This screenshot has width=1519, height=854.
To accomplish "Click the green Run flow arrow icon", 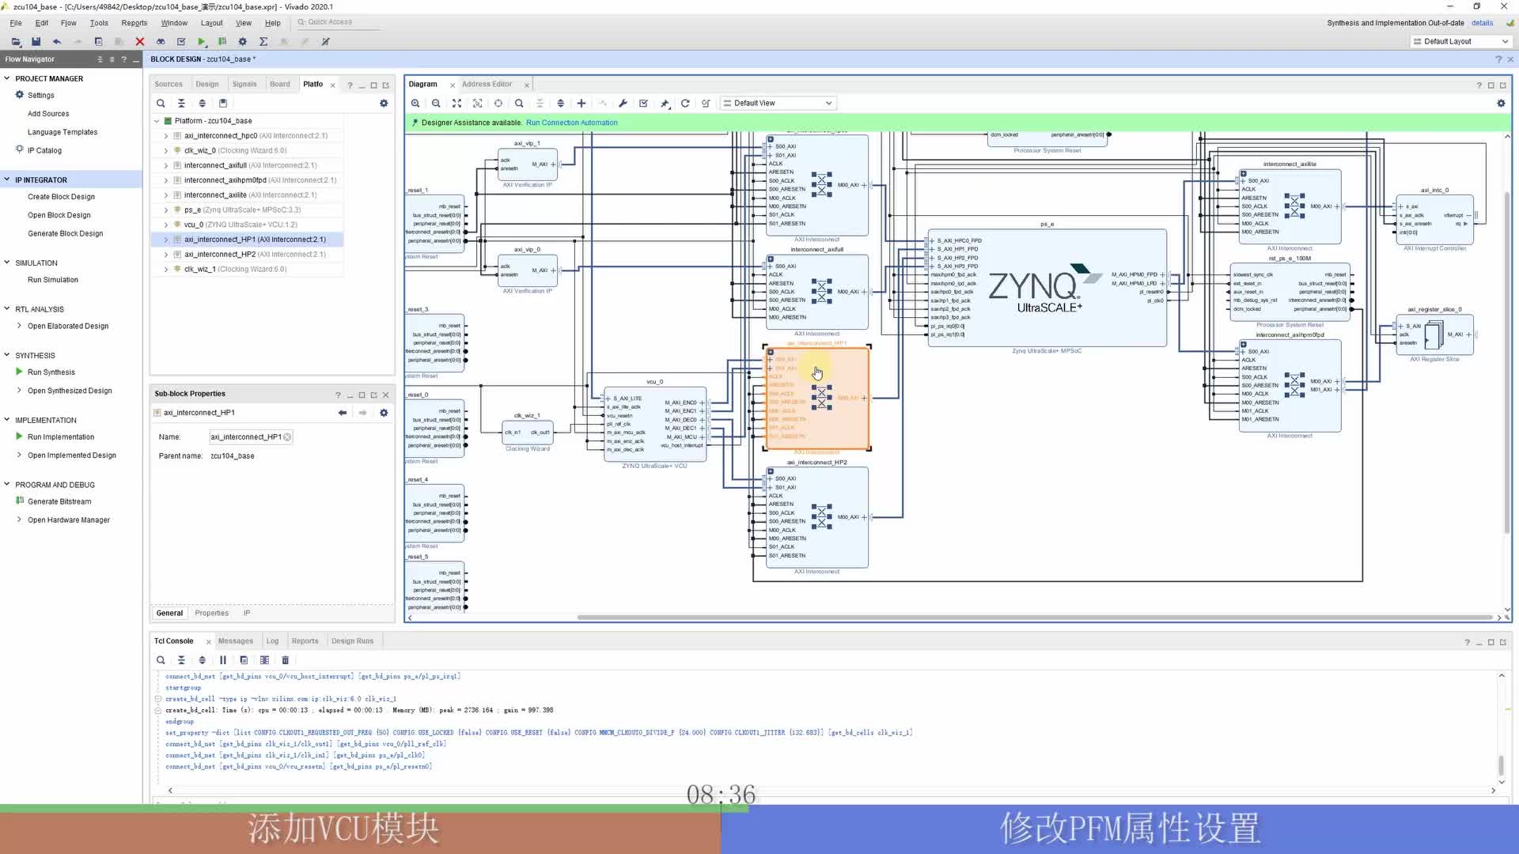I will (202, 41).
